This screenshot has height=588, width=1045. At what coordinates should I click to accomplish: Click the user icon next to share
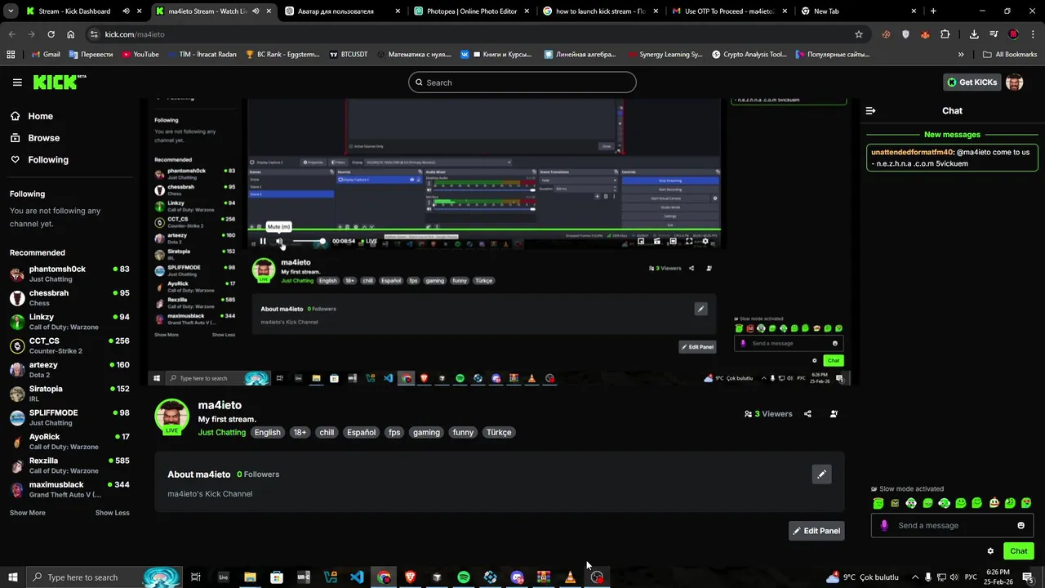coord(834,414)
